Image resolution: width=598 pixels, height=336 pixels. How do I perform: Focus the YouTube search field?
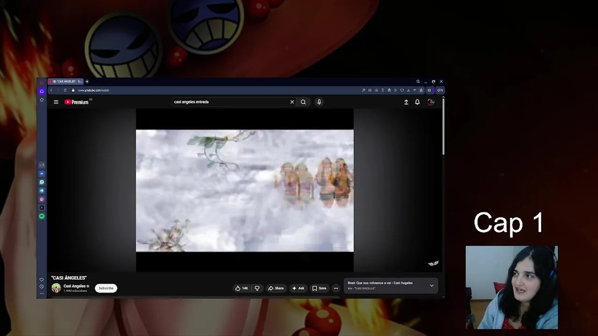tap(231, 102)
